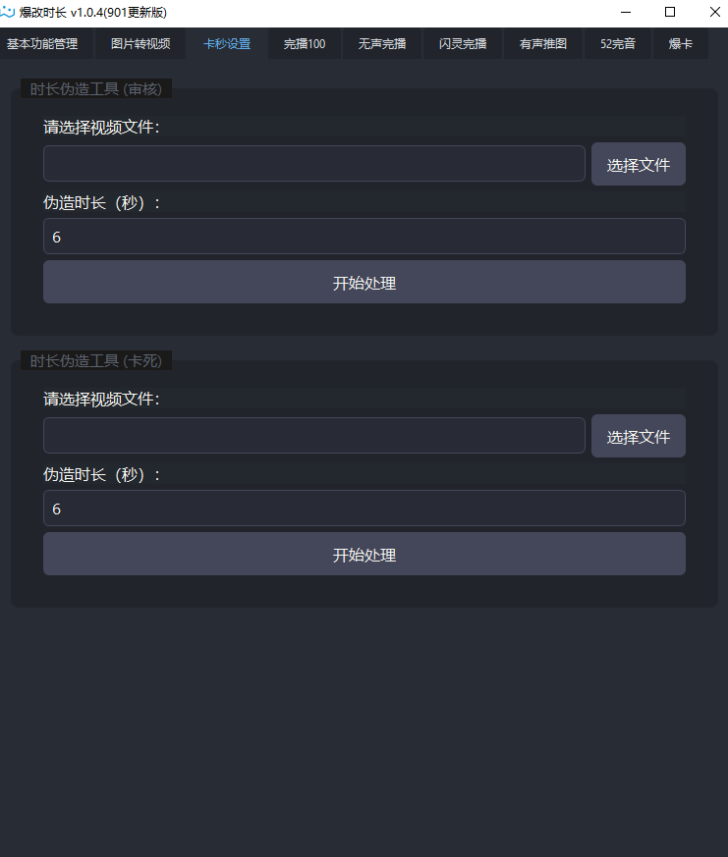Viewport: 728px width, 857px height.
Task: Click 选择文件 in the 卡死 section
Action: coord(638,437)
